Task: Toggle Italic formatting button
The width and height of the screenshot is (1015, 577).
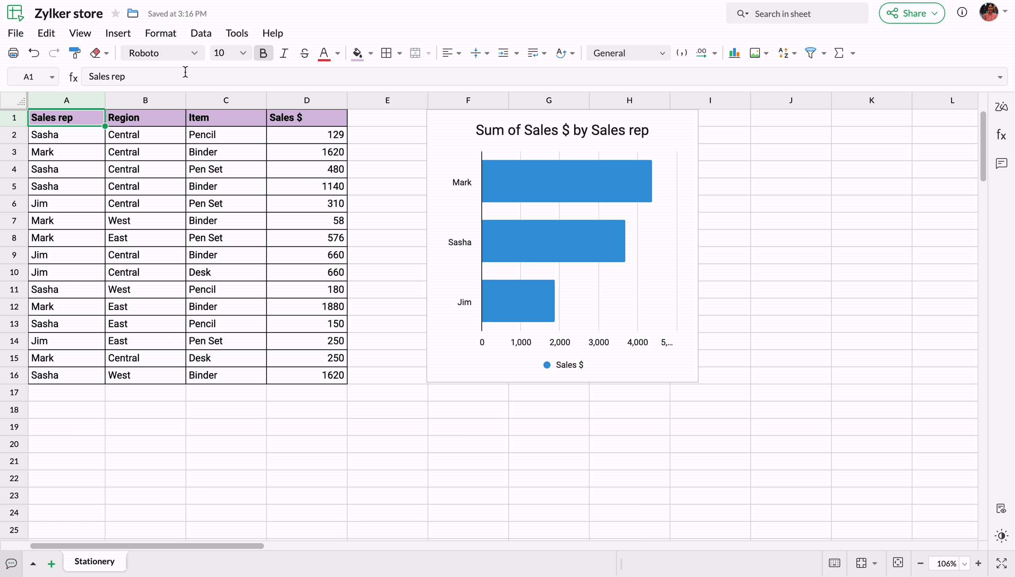Action: 283,53
